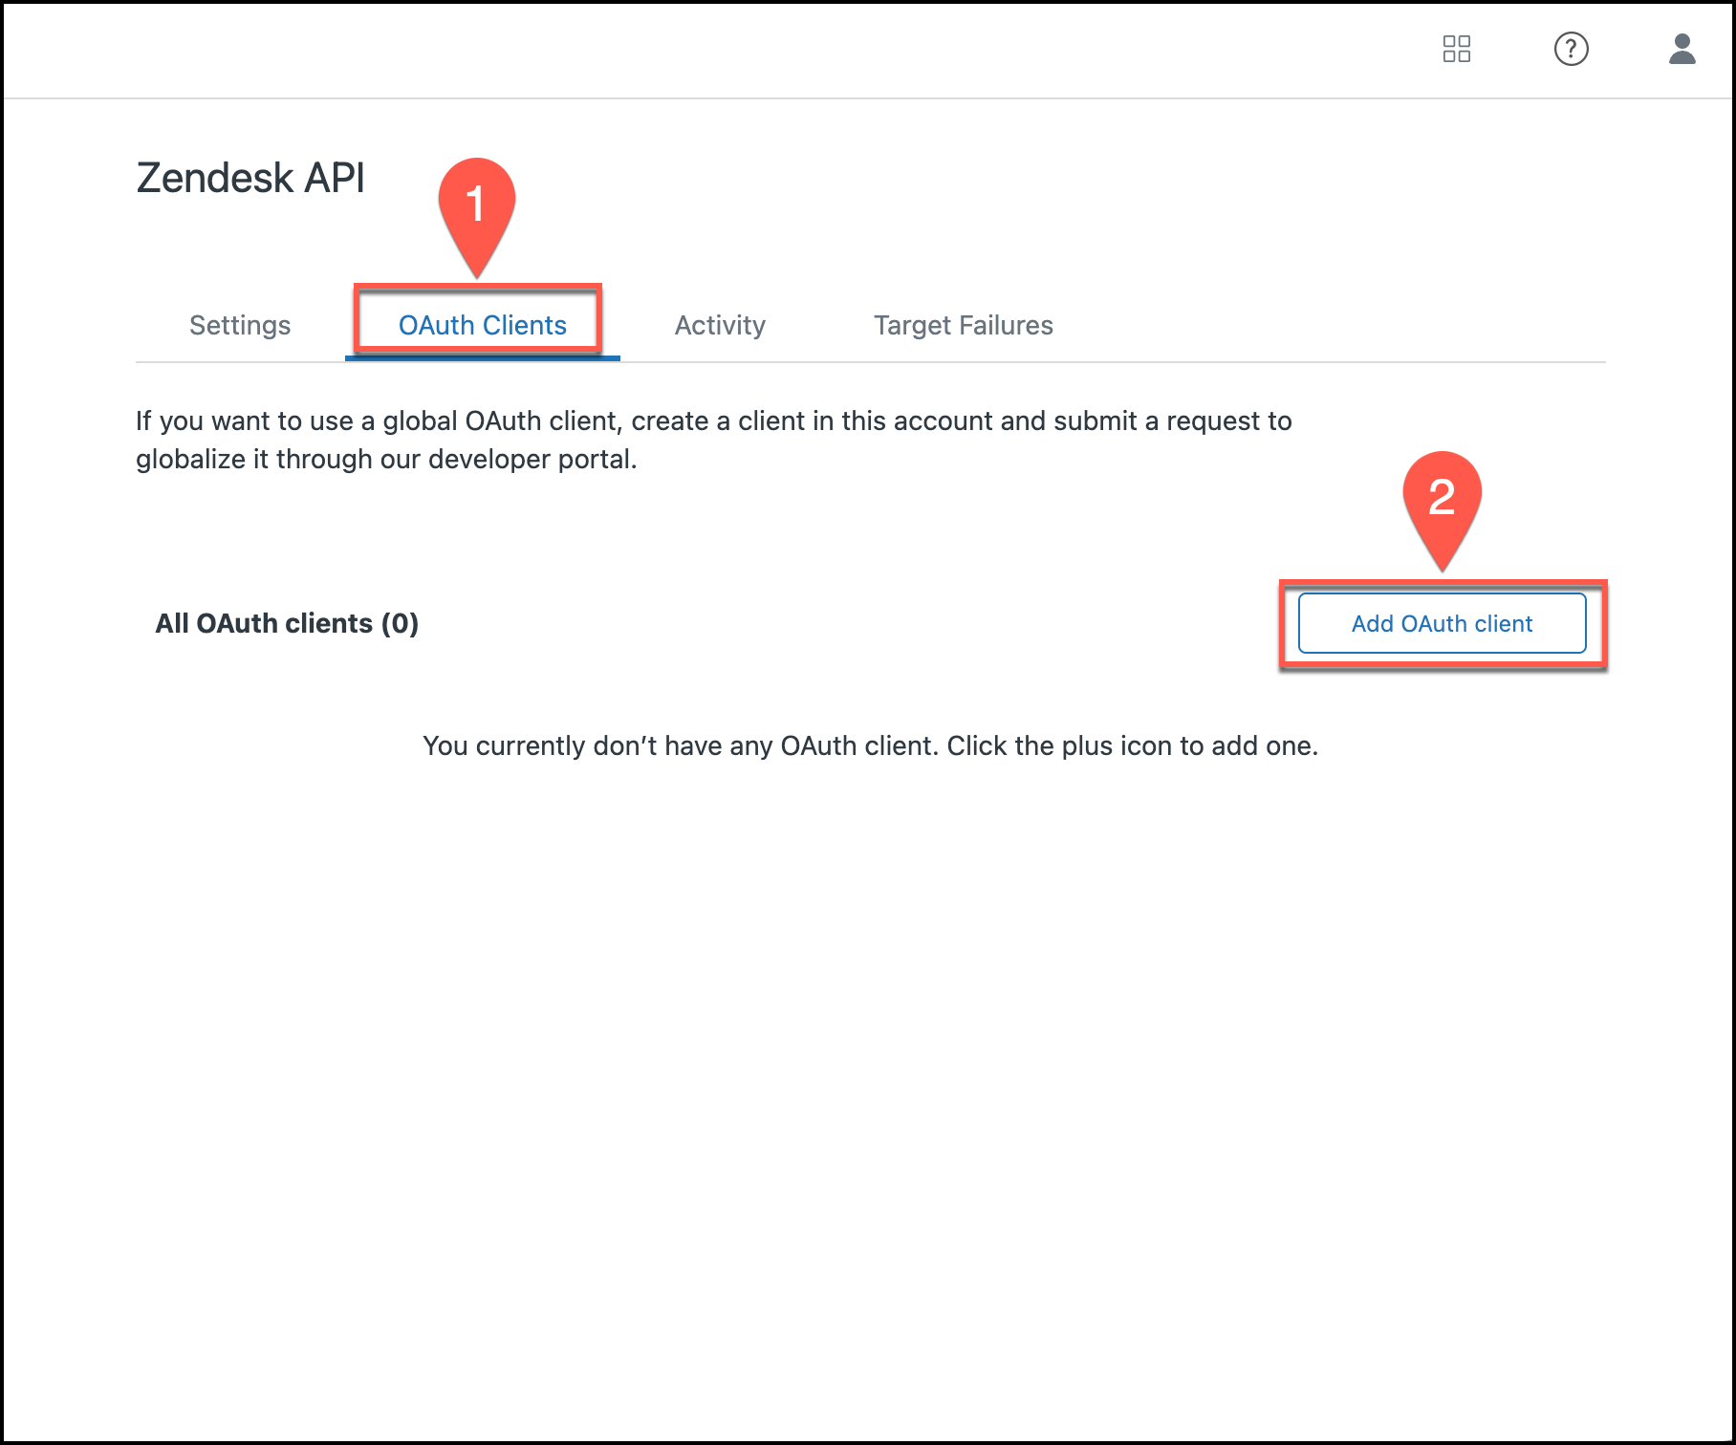1736x1445 pixels.
Task: Click the red outline around OAuth Clients tab
Action: pos(355,323)
